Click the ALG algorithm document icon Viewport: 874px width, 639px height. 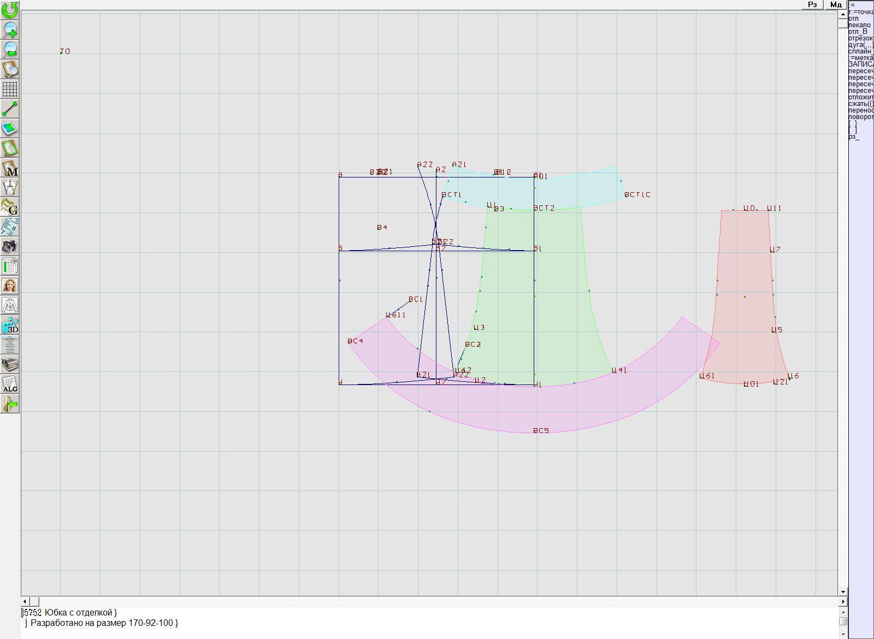pyautogui.click(x=10, y=384)
